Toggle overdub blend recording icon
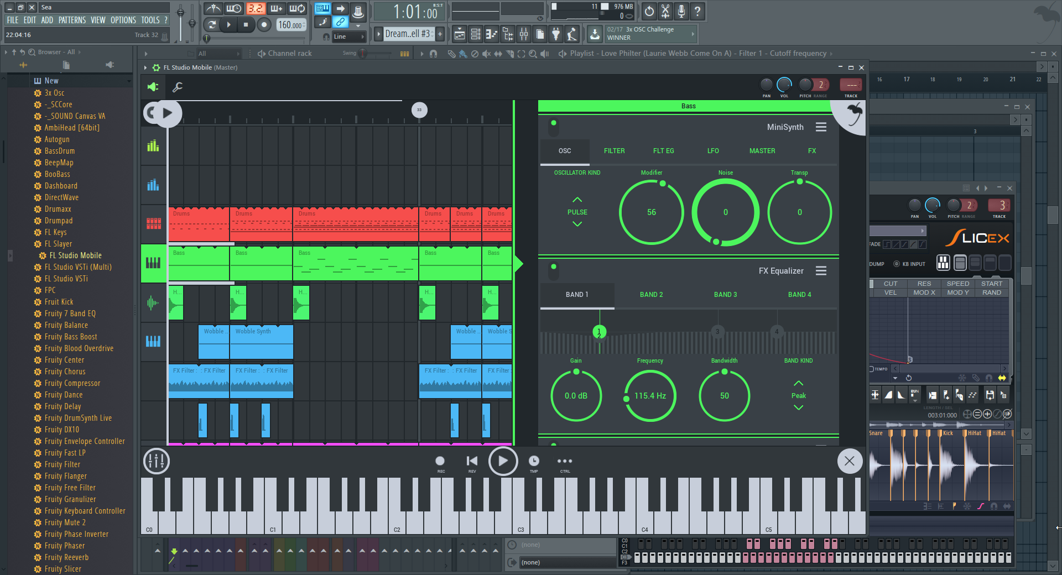1062x575 pixels. (276, 9)
